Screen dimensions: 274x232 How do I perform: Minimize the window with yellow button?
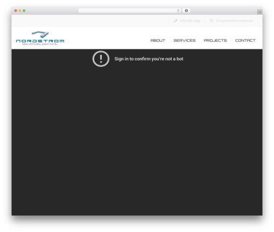tap(20, 10)
